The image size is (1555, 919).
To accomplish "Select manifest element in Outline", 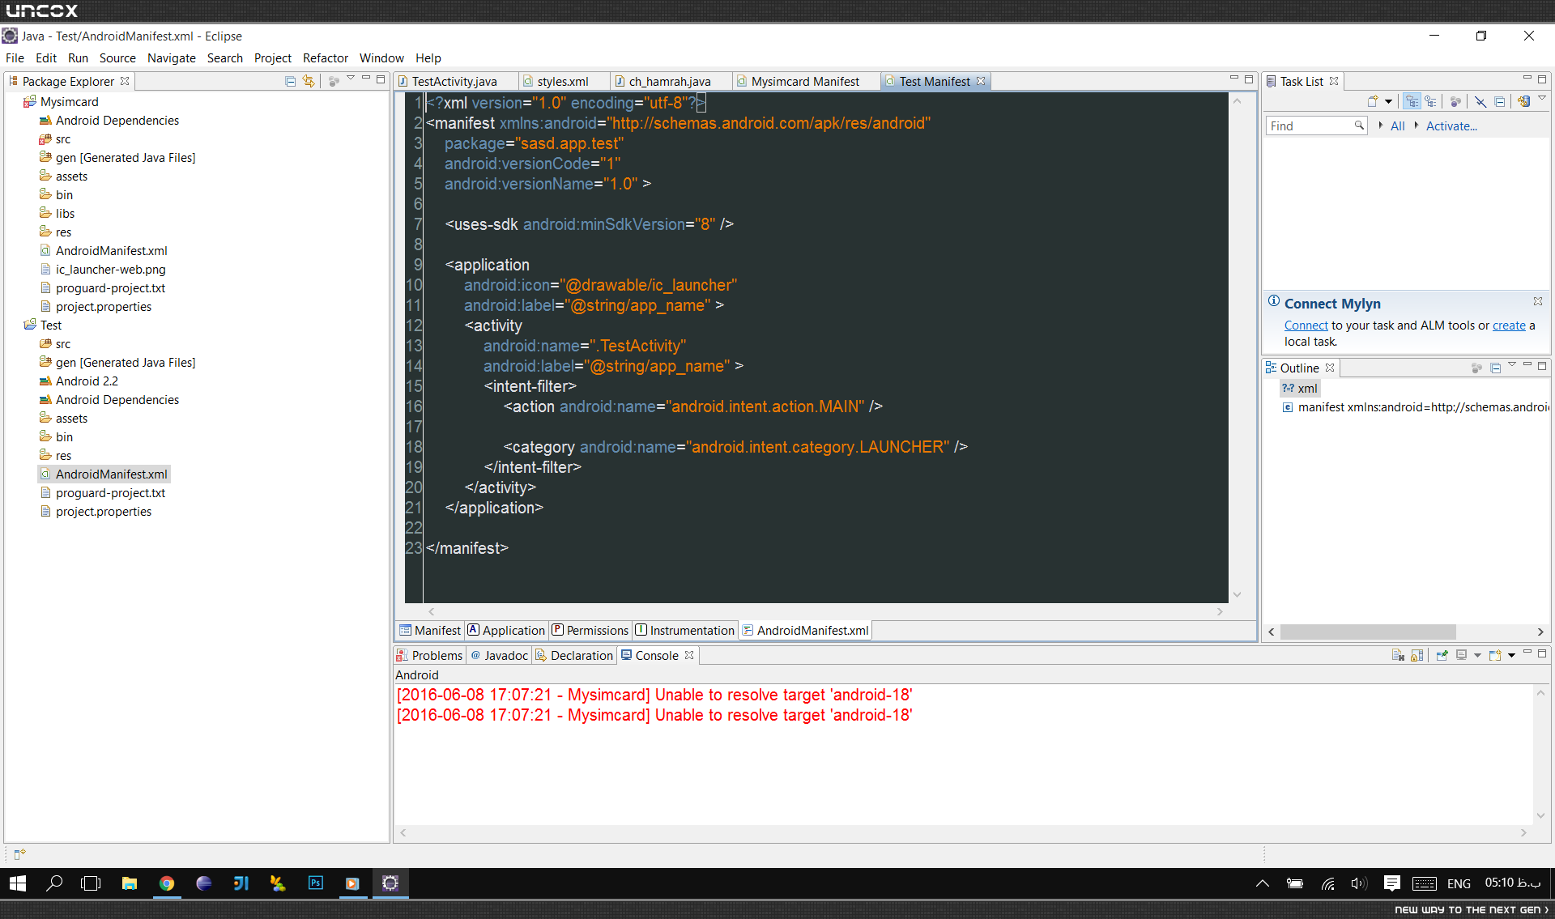I will coord(1416,406).
